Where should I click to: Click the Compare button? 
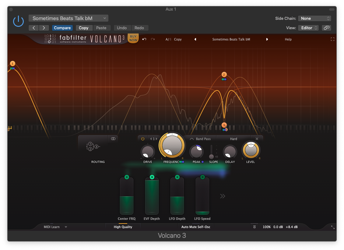[x=62, y=28]
